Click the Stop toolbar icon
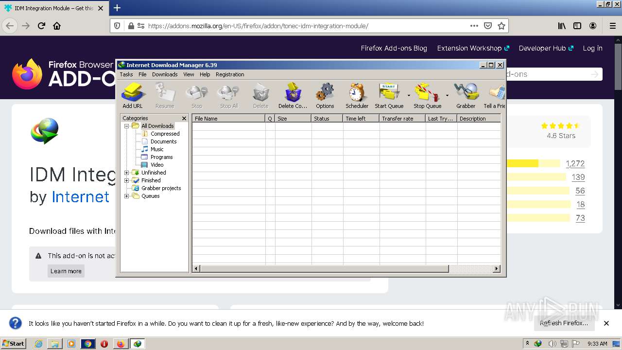This screenshot has height=350, width=622. tap(197, 96)
